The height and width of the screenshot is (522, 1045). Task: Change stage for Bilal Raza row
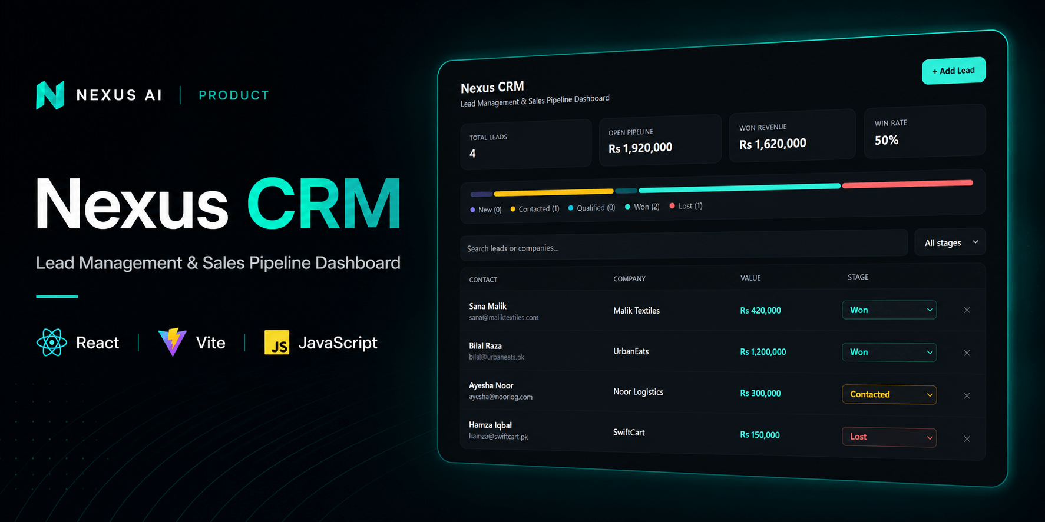(x=889, y=352)
